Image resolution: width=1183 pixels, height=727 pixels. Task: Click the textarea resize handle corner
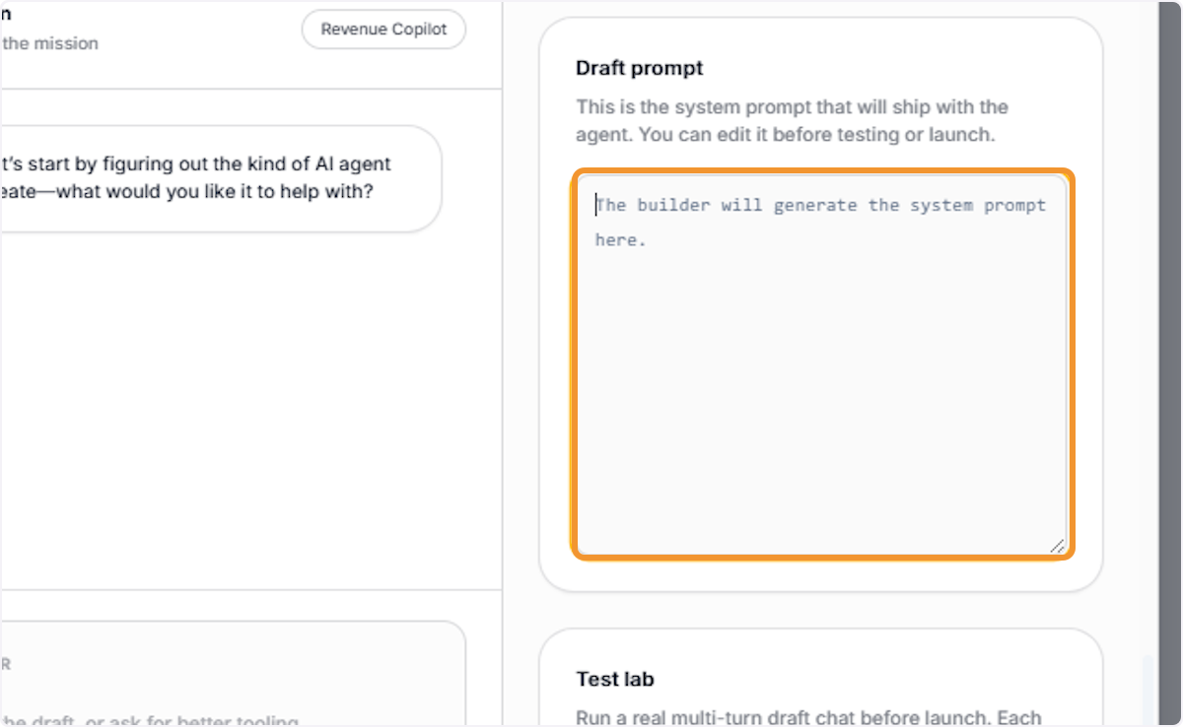1057,545
